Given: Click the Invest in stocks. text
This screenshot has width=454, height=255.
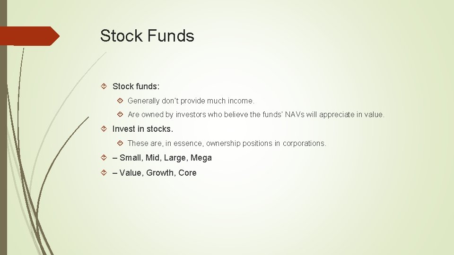Looking at the screenshot, I should coord(143,129).
